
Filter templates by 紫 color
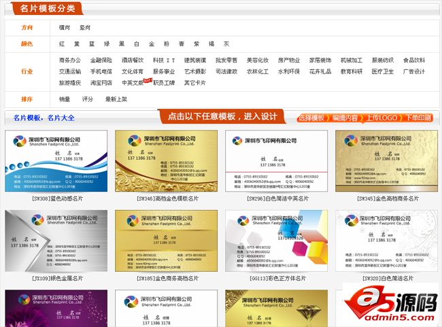coord(197,44)
